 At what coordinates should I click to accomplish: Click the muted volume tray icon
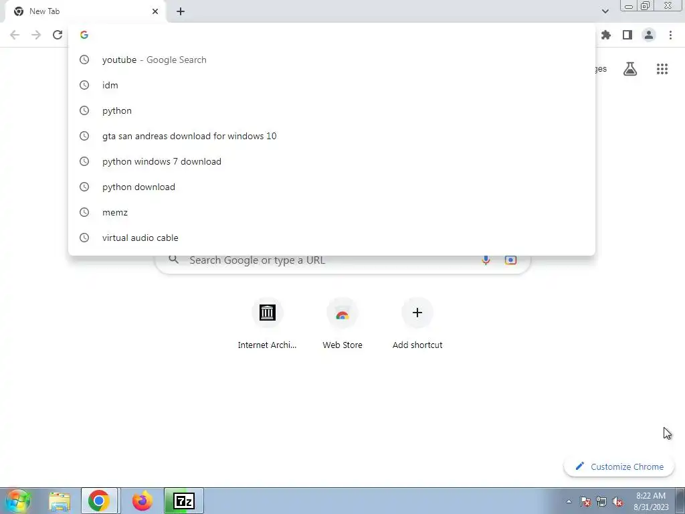[617, 501]
